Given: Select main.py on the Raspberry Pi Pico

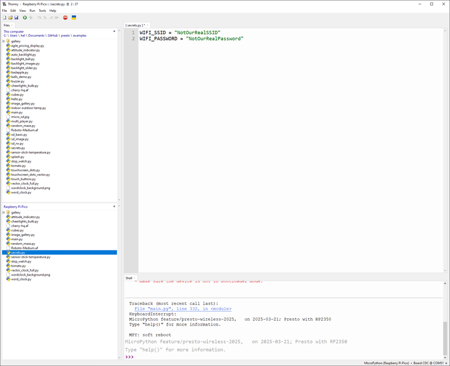Looking at the screenshot, I should [x=17, y=239].
